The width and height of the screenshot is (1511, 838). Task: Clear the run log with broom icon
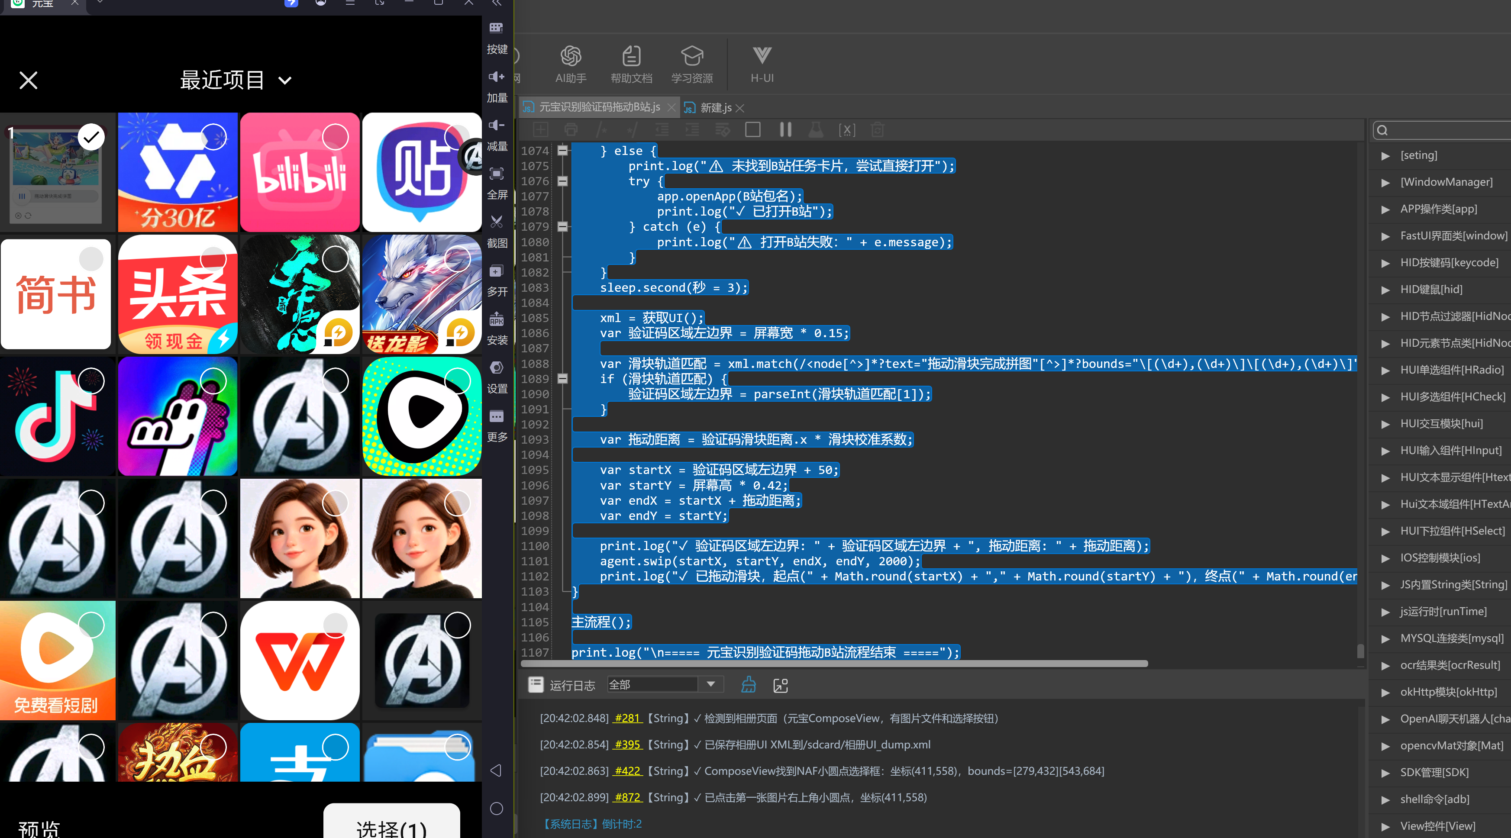[x=749, y=684]
